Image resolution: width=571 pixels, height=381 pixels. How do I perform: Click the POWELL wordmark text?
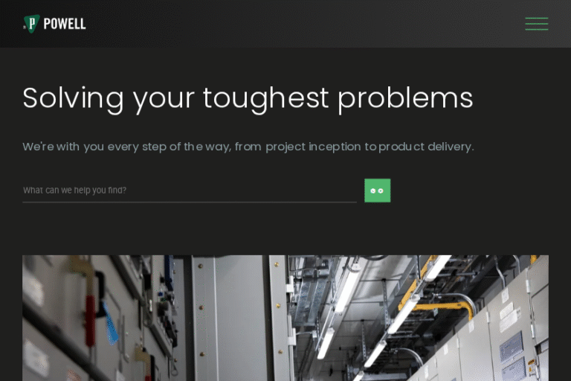tap(65, 24)
